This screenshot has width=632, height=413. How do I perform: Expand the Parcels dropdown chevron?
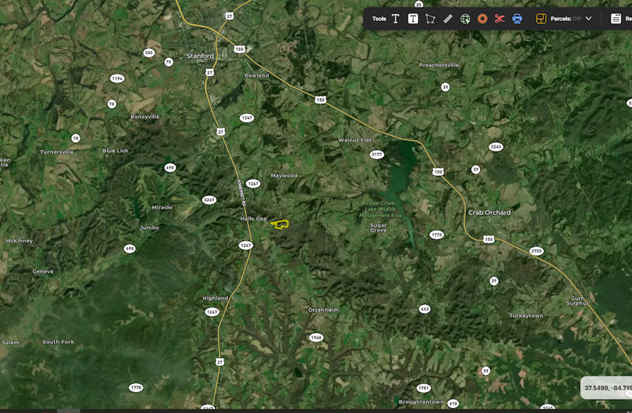click(x=589, y=19)
